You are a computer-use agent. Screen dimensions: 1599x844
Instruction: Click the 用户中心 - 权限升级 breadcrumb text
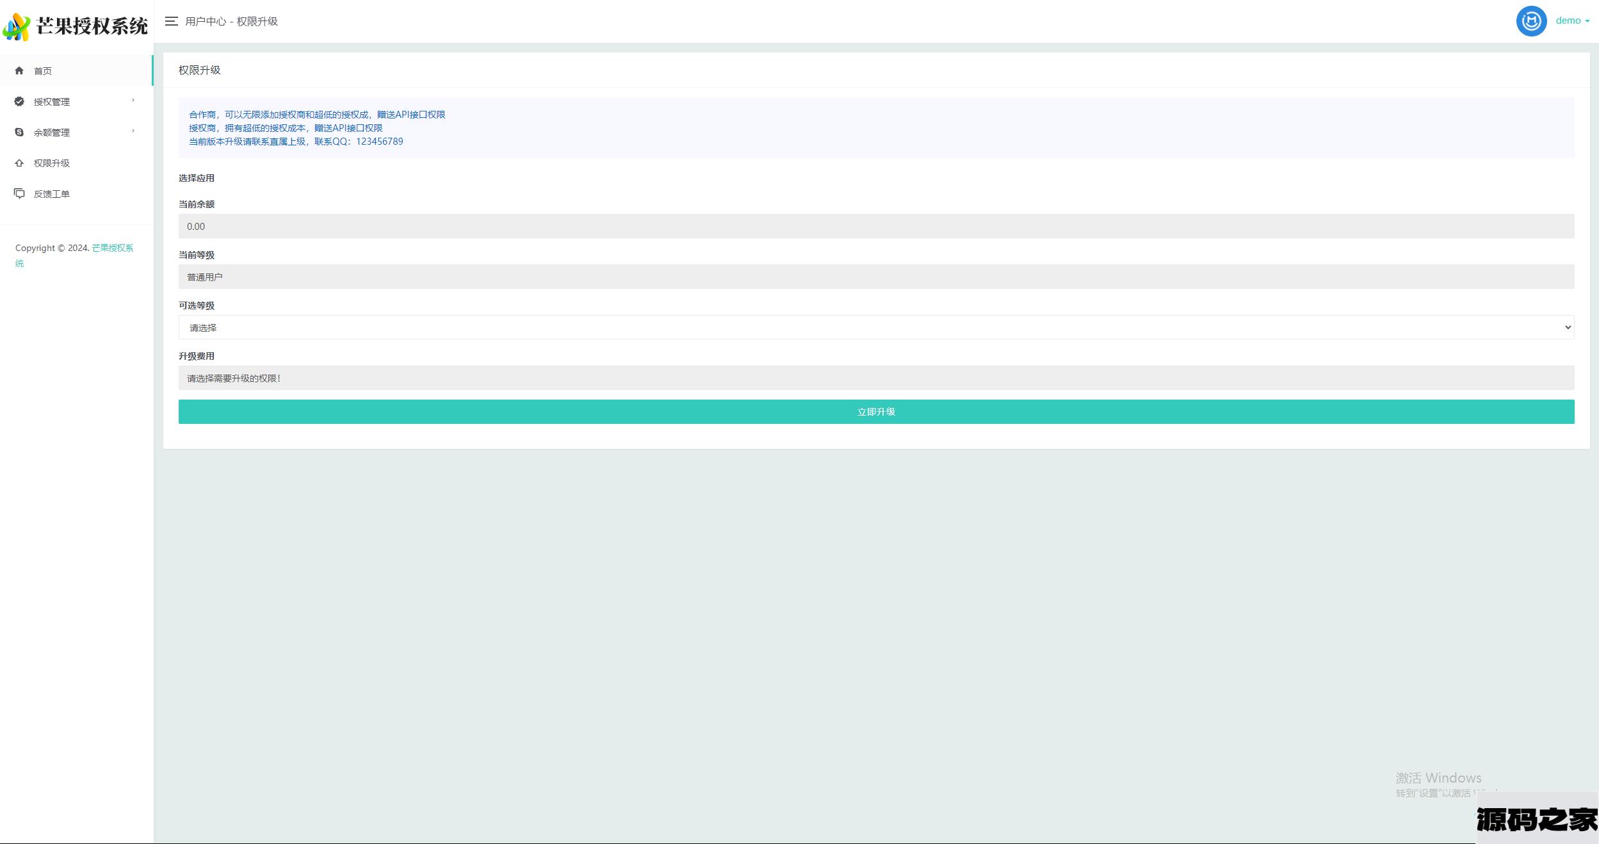(x=231, y=21)
